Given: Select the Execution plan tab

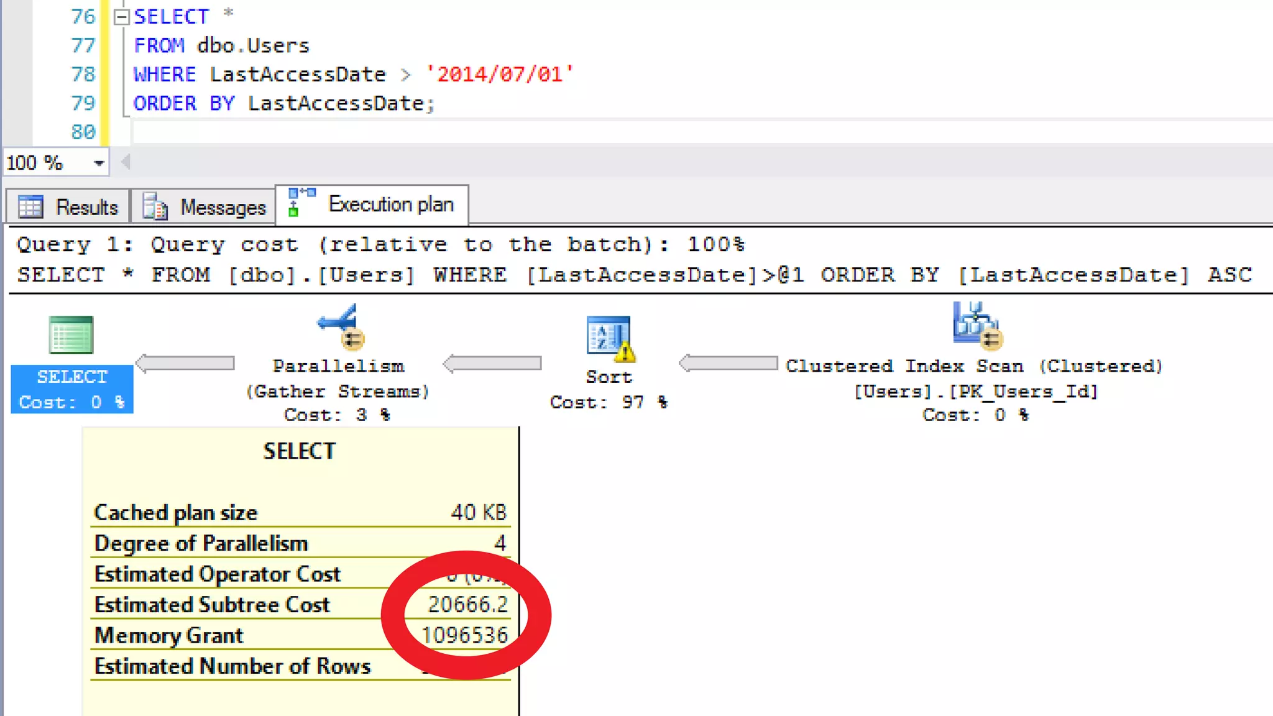Looking at the screenshot, I should click(x=390, y=204).
